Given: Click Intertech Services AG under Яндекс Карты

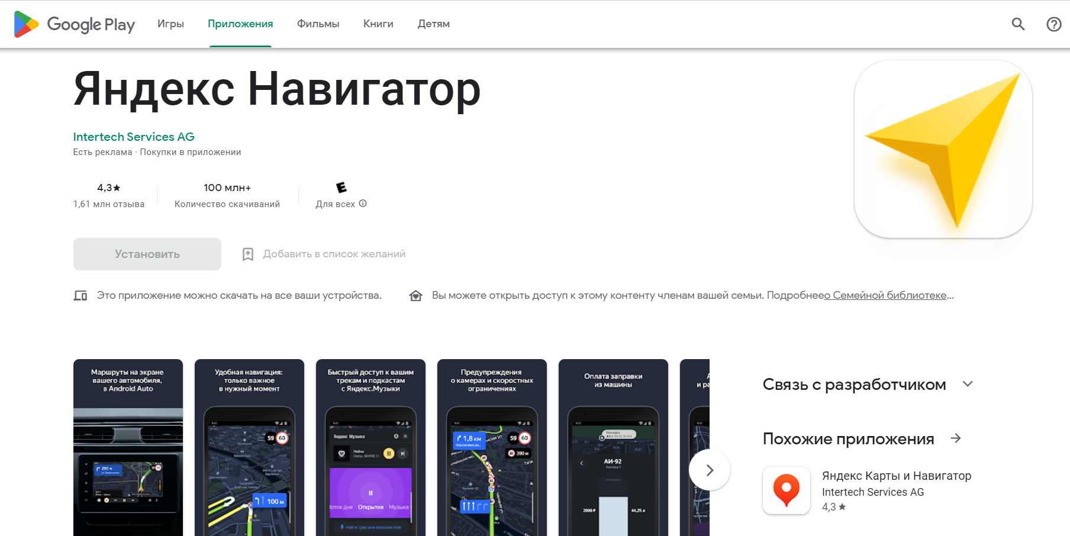Looking at the screenshot, I should (873, 492).
